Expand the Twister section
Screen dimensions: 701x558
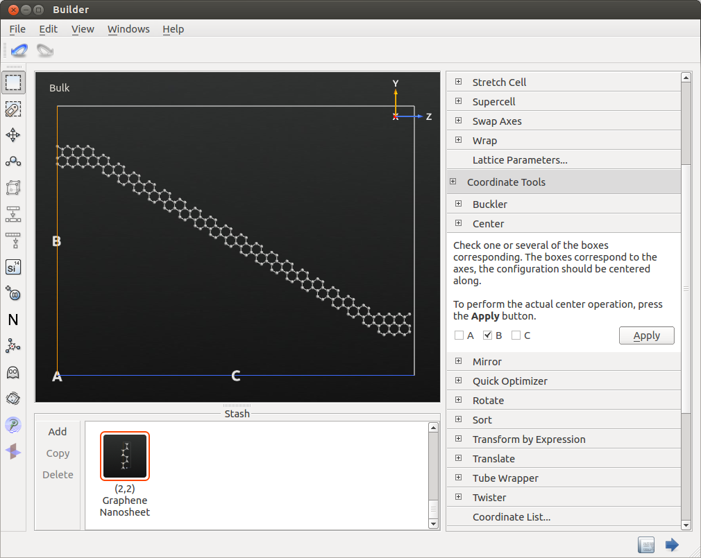pos(459,497)
